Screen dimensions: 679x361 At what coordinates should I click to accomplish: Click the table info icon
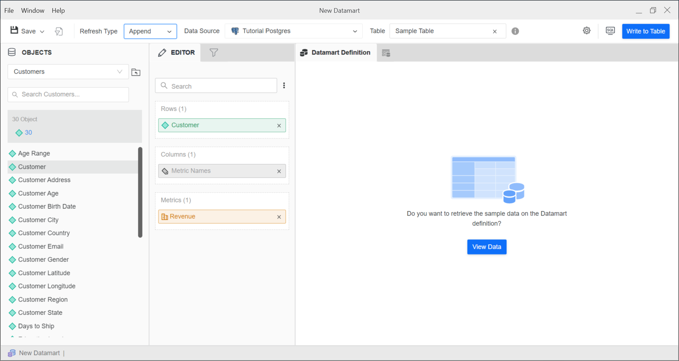point(515,31)
